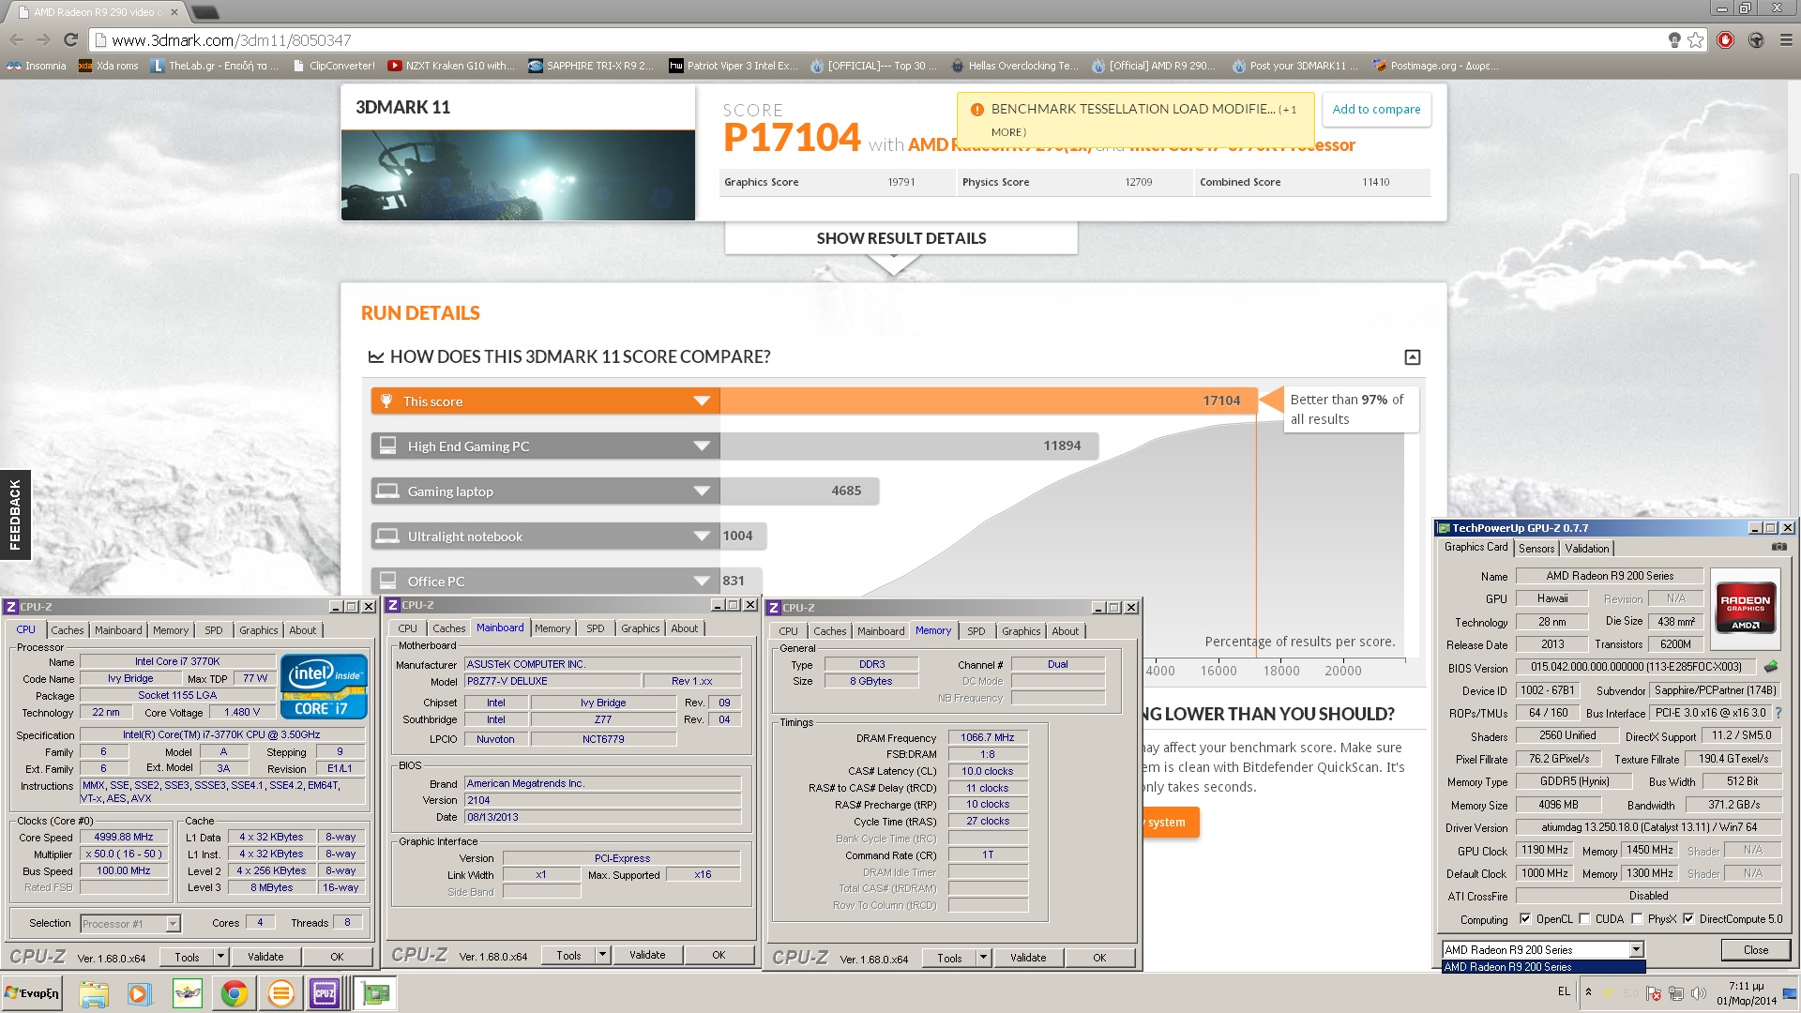Open the Processor selection dropdown in CPU-Z
Viewport: 1801px width, 1013px height.
pyautogui.click(x=173, y=924)
